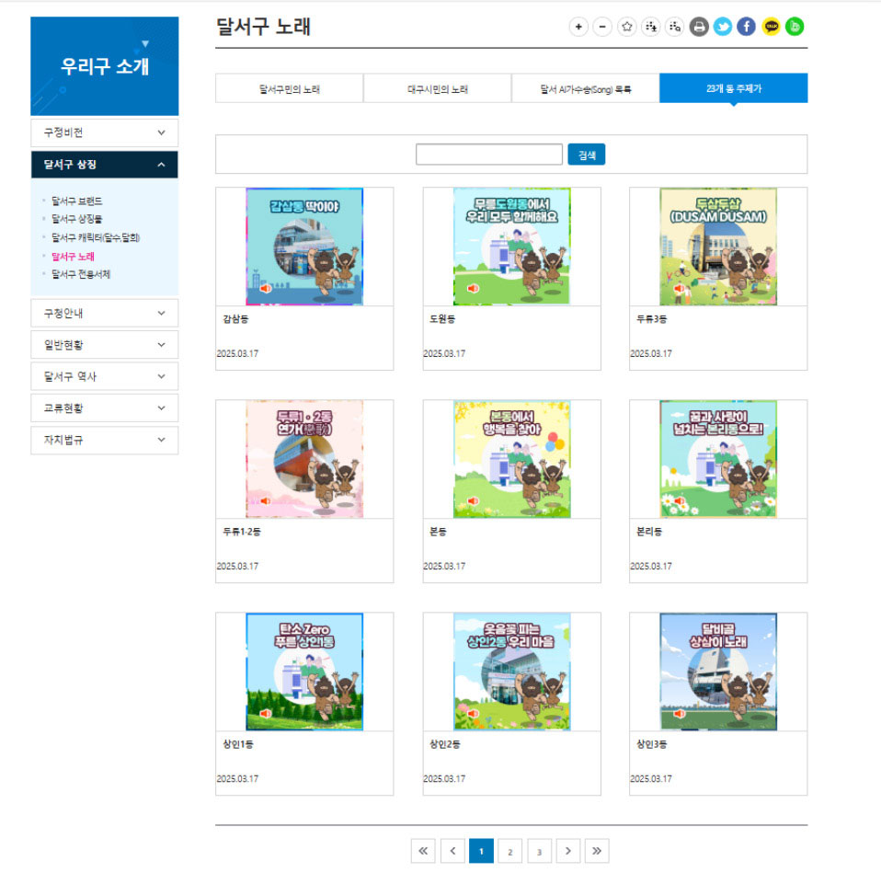881x884 pixels.
Task: Open the 달서구 브랜드 sidebar link
Action: [x=77, y=201]
